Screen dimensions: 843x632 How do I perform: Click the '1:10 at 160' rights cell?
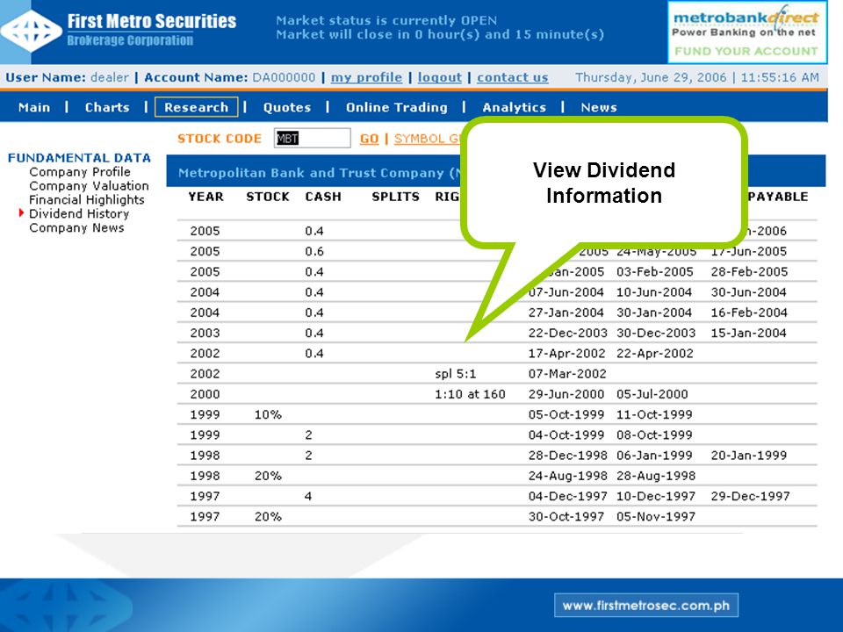pos(470,394)
